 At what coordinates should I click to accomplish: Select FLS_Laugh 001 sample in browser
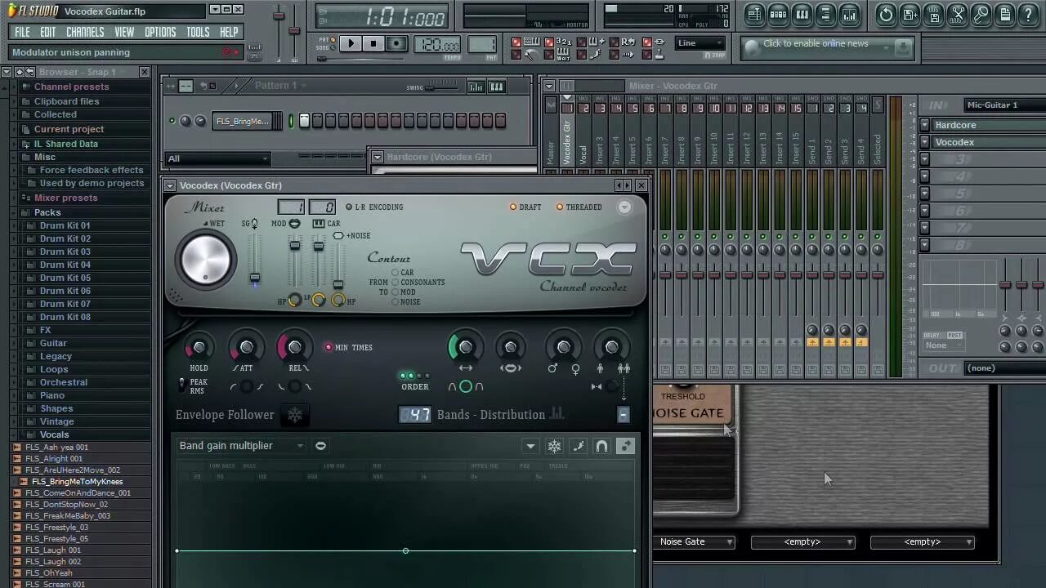(x=53, y=550)
